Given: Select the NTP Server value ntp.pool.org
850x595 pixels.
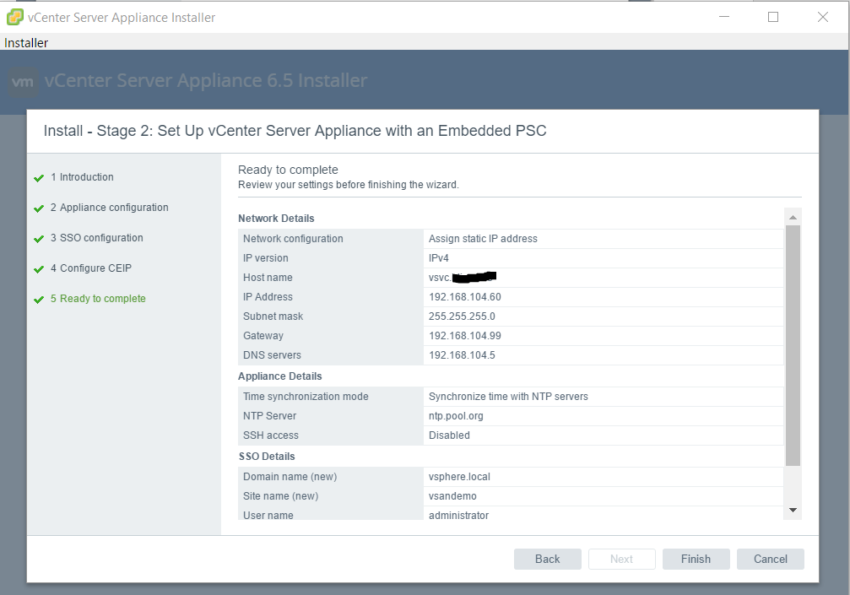Looking at the screenshot, I should click(456, 416).
